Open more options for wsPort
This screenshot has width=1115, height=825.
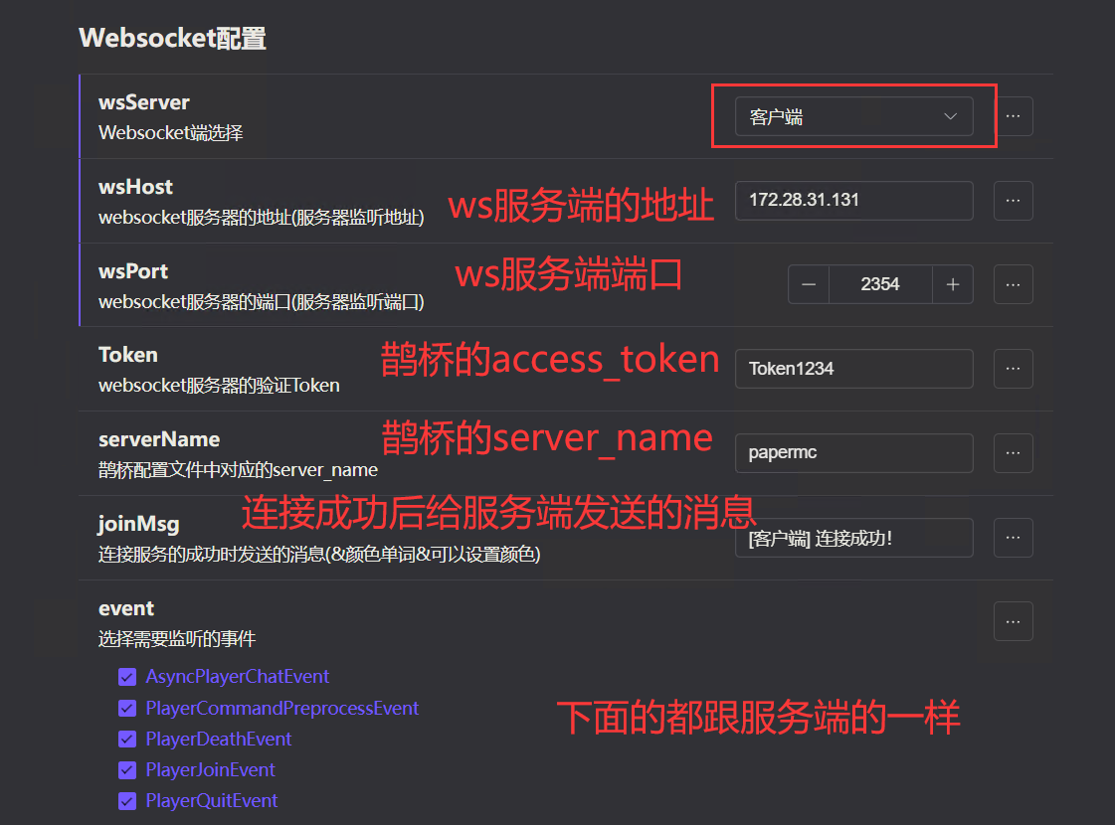point(1013,284)
